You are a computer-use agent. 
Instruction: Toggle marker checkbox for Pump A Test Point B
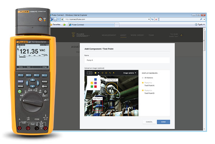pos(143,90)
